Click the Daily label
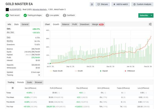 click(9, 37)
